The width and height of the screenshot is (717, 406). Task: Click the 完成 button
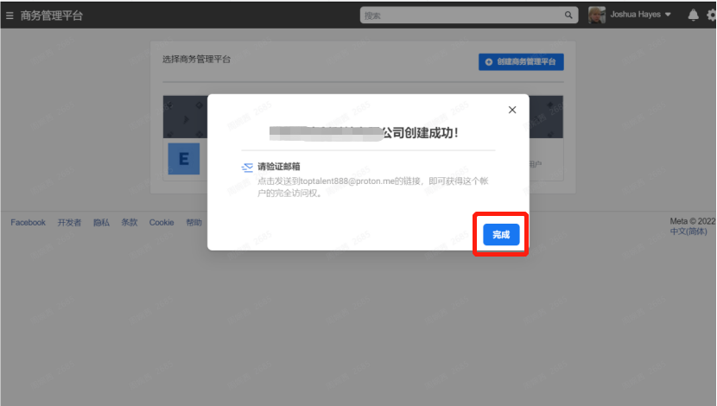click(501, 235)
